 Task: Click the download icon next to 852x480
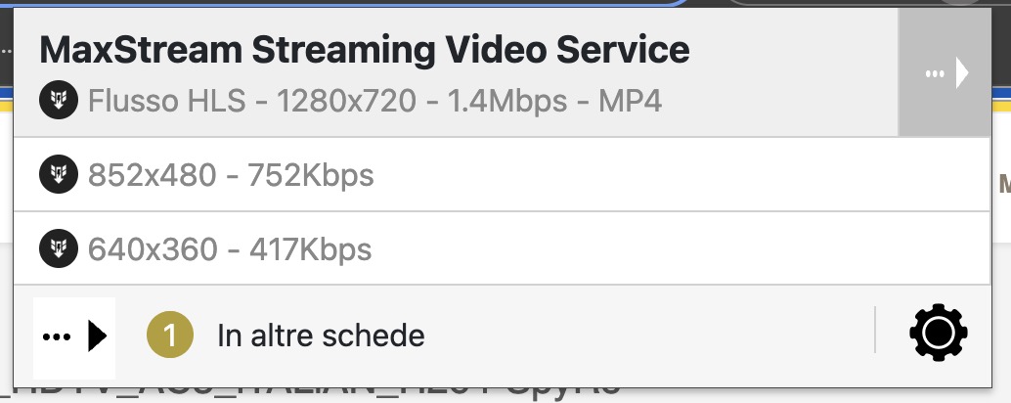[57, 175]
